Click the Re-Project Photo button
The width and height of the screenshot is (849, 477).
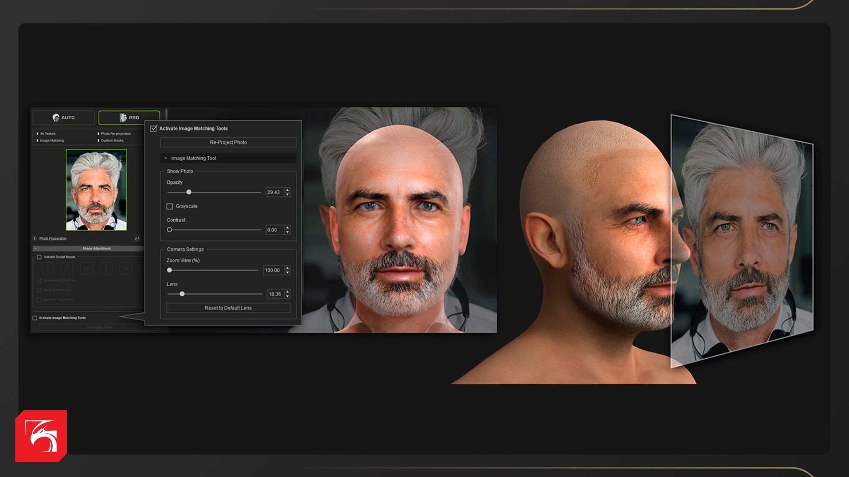point(228,142)
